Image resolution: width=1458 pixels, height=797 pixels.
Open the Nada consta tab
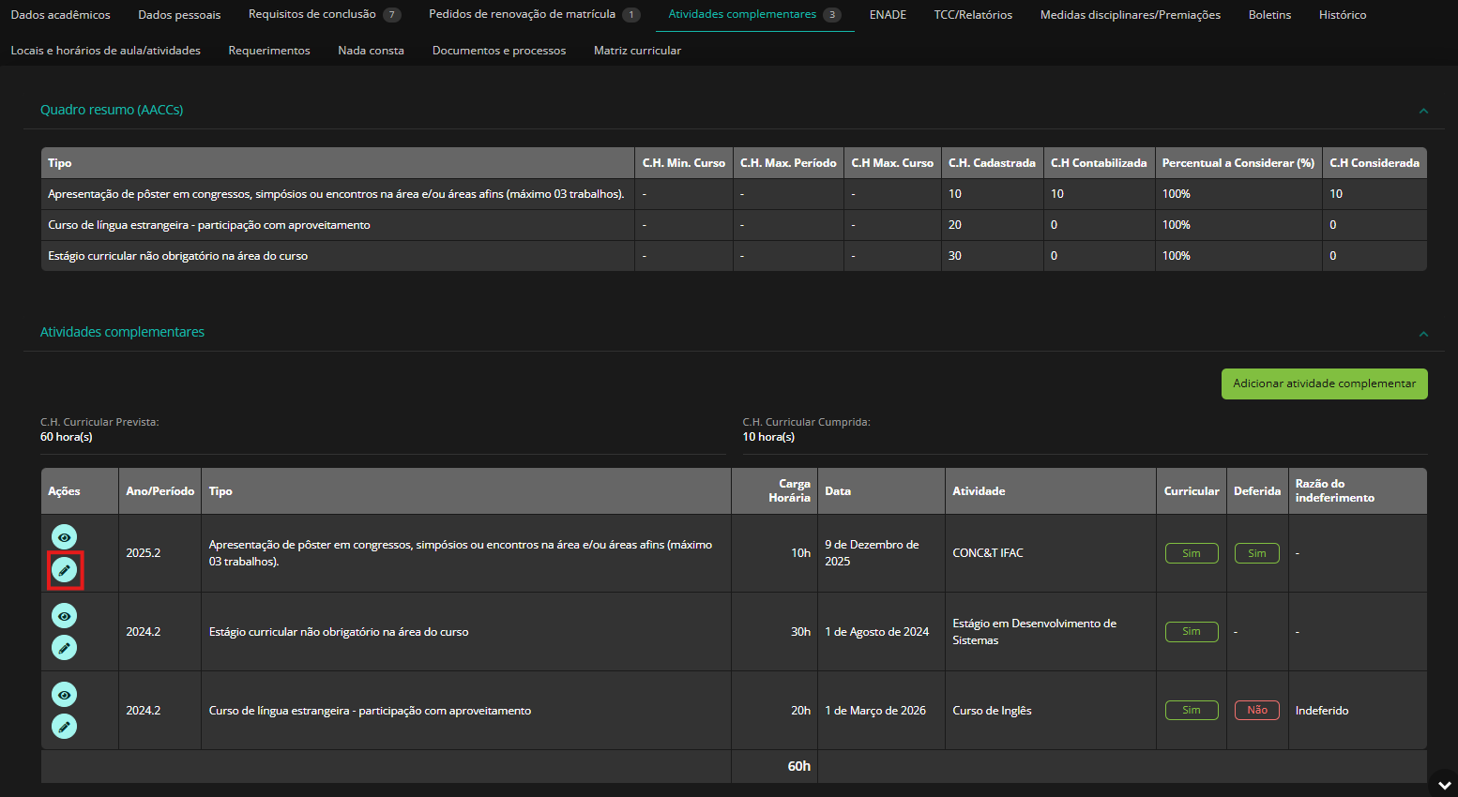(371, 51)
